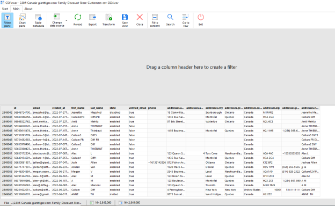Viewport: 335px width, 206px height.
Task: Select the addresses.zip column header
Action: [272, 108]
